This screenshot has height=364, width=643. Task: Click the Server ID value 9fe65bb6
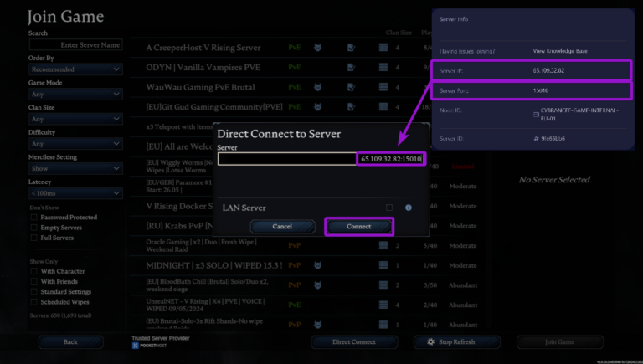coord(553,139)
